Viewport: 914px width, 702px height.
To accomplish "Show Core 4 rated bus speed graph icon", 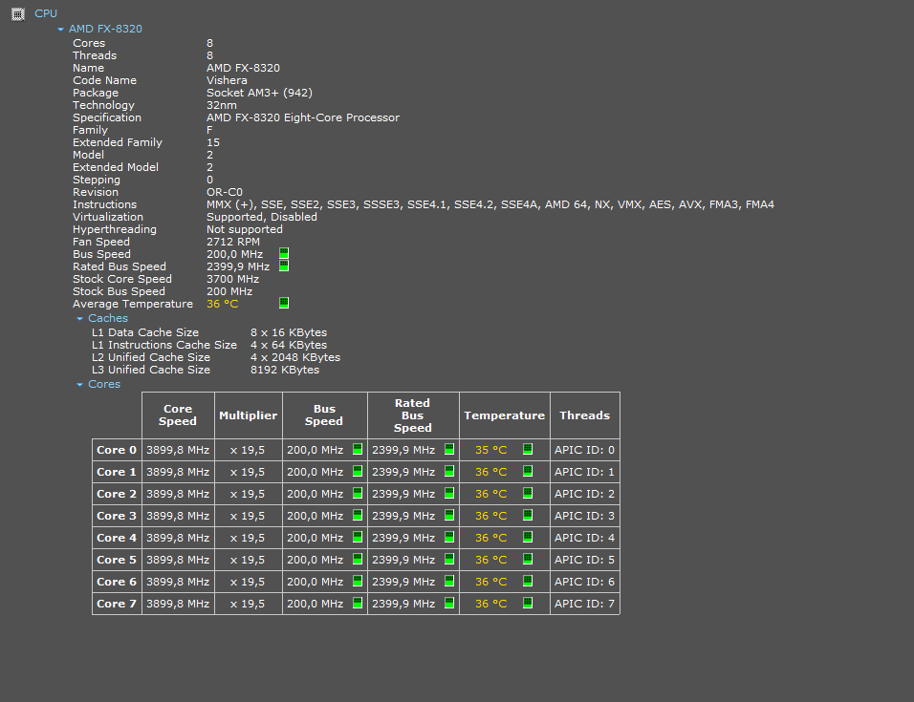I will [x=449, y=537].
